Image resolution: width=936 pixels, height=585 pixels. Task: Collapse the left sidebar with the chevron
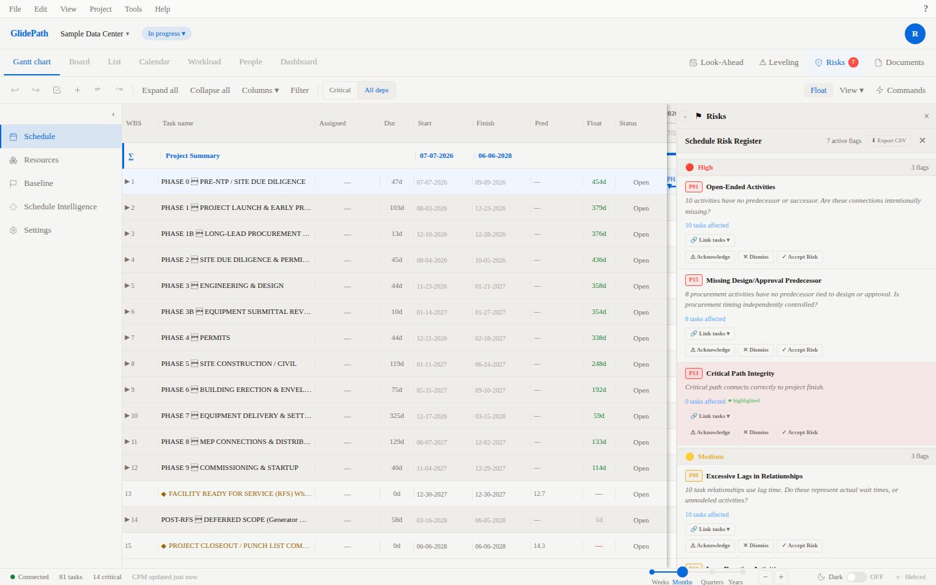pyautogui.click(x=113, y=114)
